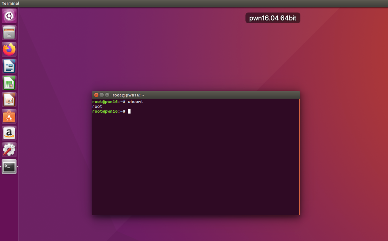Viewport: 388px width, 241px height.
Task: Select the whoami command text
Action: coord(136,101)
